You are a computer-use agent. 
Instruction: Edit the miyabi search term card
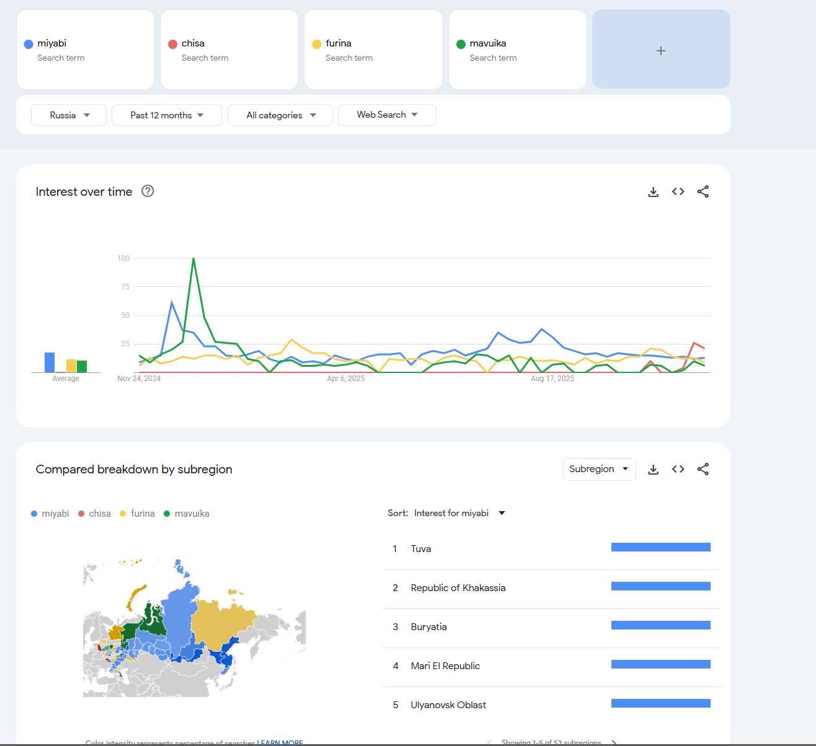[x=86, y=50]
